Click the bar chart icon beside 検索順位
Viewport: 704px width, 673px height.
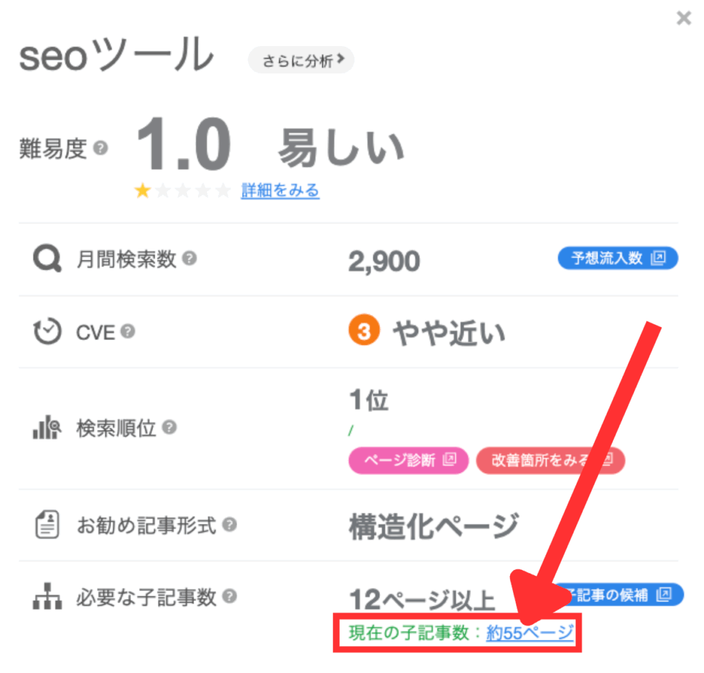click(45, 427)
